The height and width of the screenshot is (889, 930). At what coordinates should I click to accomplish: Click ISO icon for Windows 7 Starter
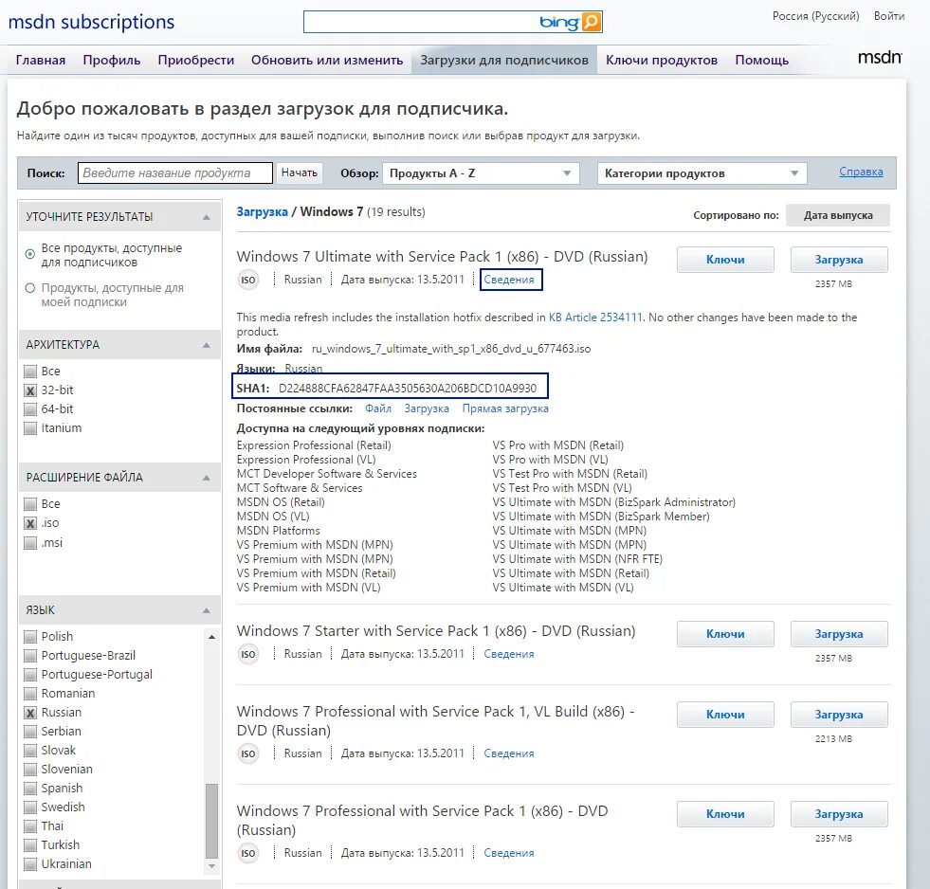pos(248,654)
